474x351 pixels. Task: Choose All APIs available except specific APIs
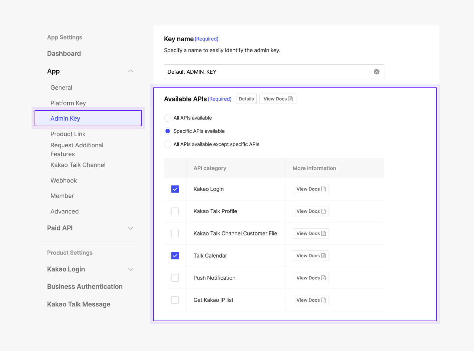pos(168,144)
